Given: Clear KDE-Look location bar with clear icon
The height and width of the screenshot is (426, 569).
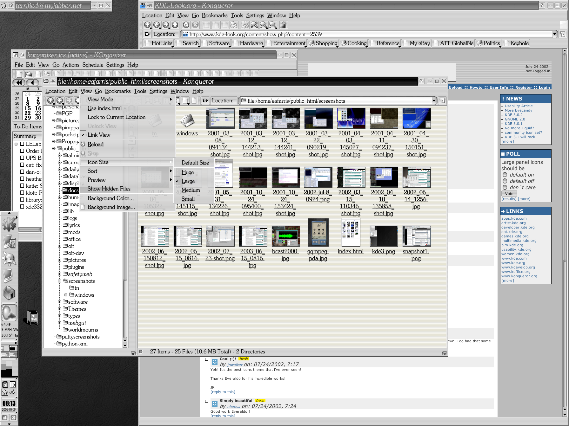Looking at the screenshot, I should point(147,34).
